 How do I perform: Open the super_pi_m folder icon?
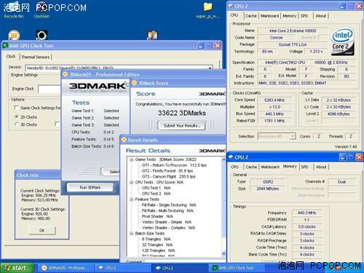click(208, 9)
